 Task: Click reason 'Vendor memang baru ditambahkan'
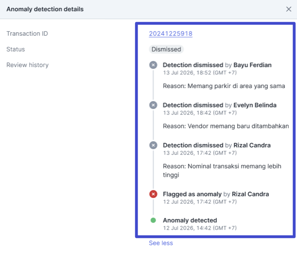[226, 126]
